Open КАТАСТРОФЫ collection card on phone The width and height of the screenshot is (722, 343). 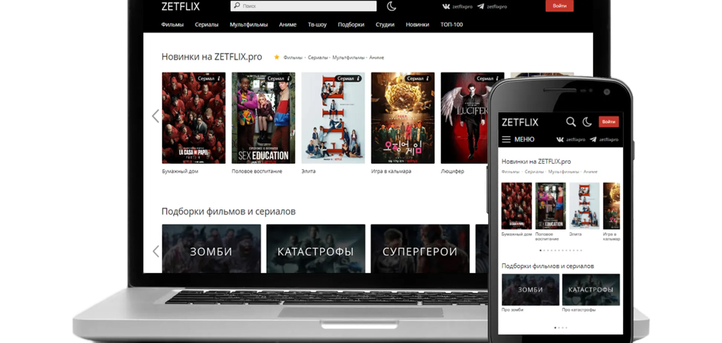591,289
